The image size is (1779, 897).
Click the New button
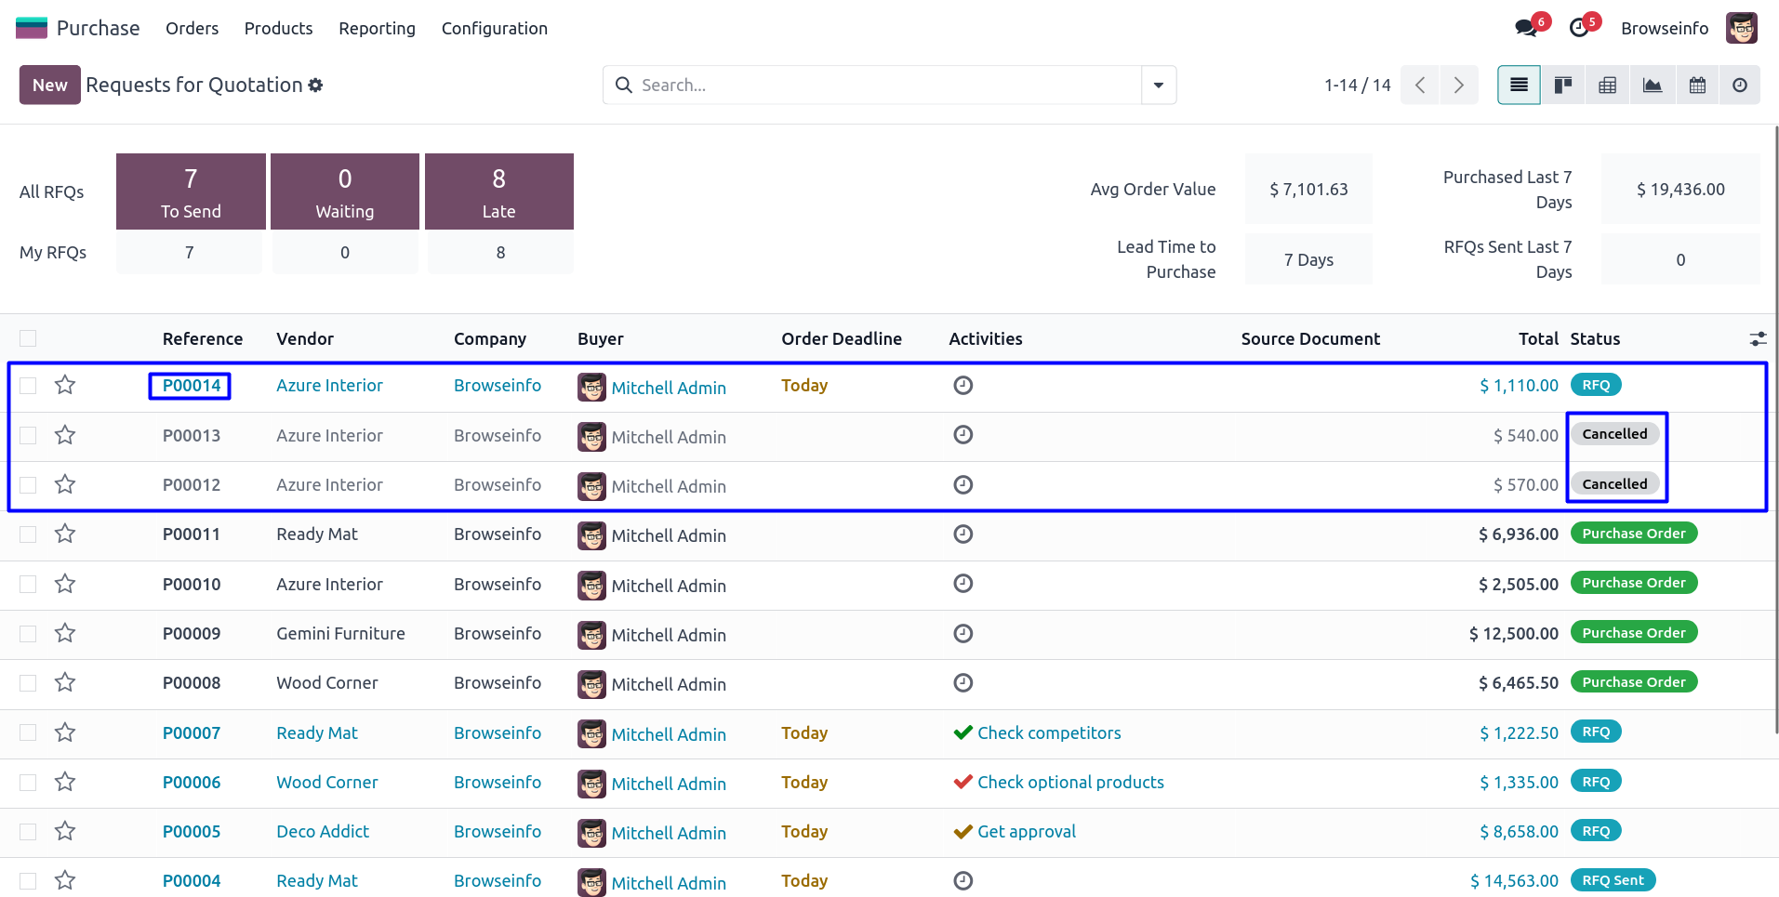pos(50,86)
